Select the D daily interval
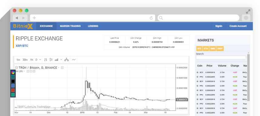This screenshot has width=260, height=116. click(36, 60)
